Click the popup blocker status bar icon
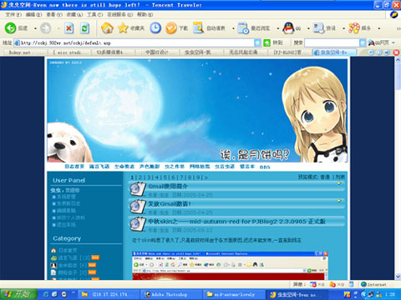 pyautogui.click(x=313, y=284)
